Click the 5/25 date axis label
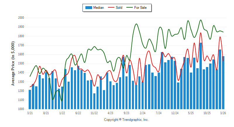This screenshot has width=234, height=127. tap(191, 113)
